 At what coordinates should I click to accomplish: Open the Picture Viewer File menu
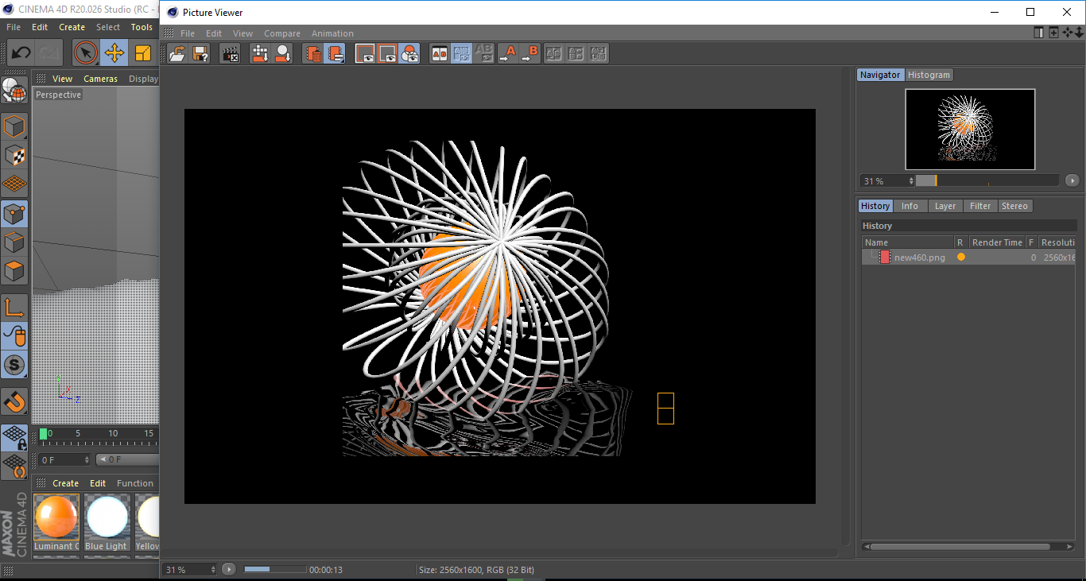(x=188, y=33)
